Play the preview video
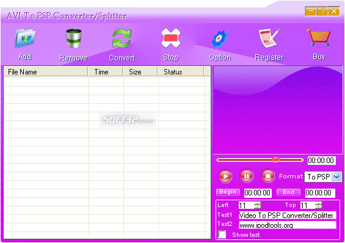345x243 pixels. pos(225,176)
